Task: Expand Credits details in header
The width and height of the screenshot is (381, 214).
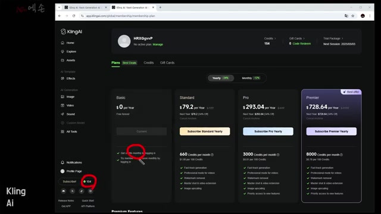Action: 270,38
